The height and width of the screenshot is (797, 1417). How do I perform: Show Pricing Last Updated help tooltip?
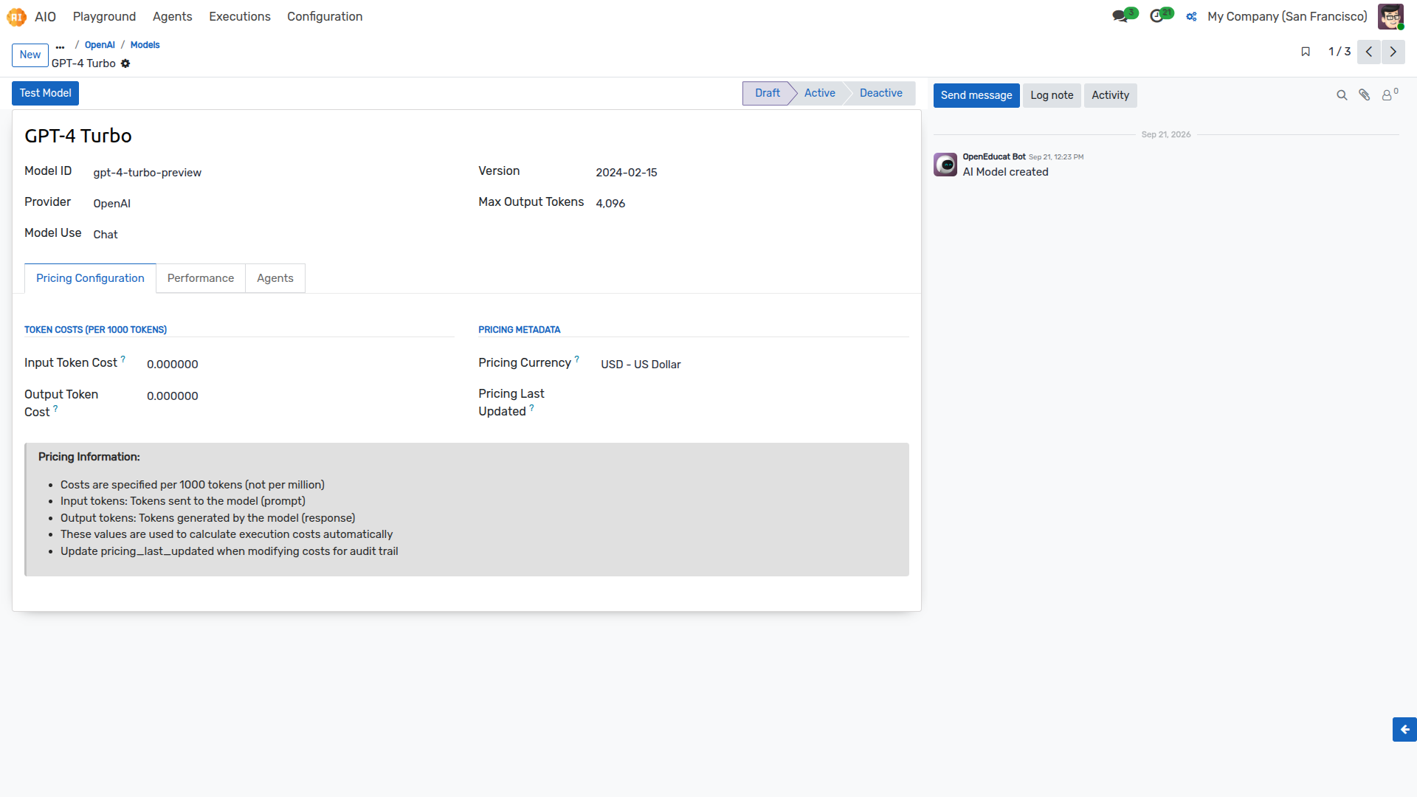(x=531, y=408)
